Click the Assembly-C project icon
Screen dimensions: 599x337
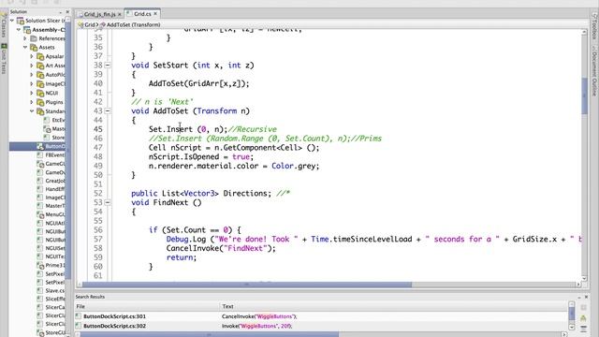pyautogui.click(x=27, y=29)
